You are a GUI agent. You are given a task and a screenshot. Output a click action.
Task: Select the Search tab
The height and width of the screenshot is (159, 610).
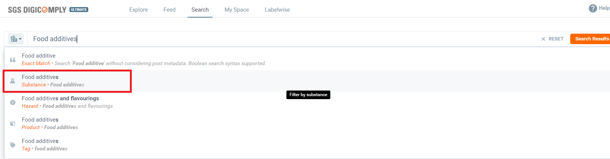200,10
